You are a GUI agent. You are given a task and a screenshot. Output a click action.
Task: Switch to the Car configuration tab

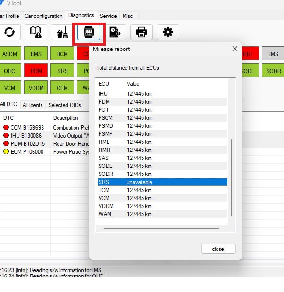point(43,16)
